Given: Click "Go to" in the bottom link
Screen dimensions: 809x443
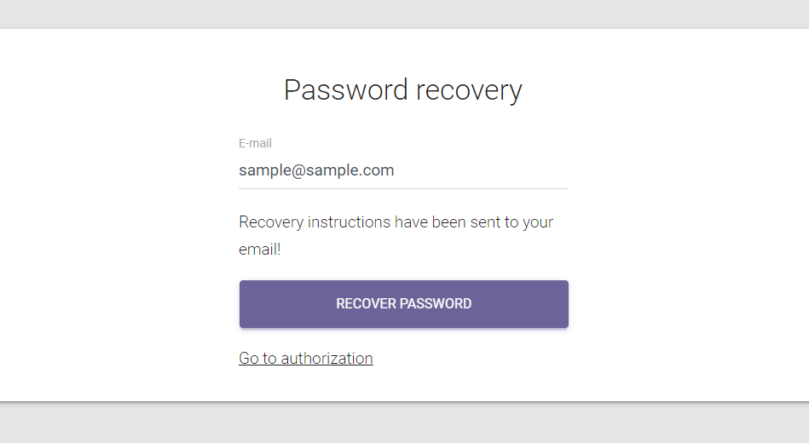Looking at the screenshot, I should pyautogui.click(x=257, y=359).
